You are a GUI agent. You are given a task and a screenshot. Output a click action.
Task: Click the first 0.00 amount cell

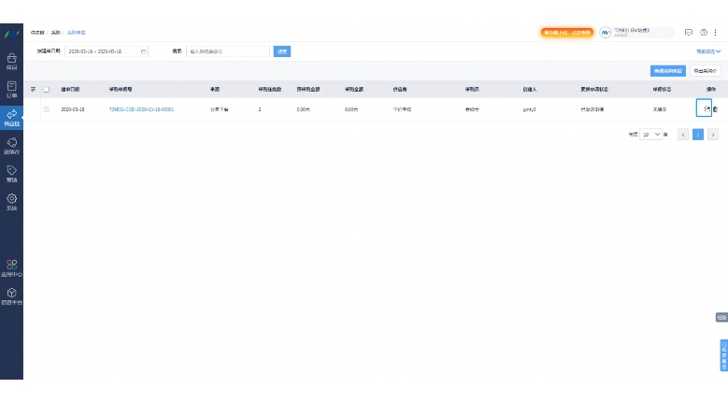(x=303, y=109)
